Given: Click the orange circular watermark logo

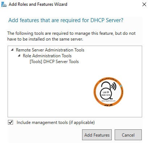Looking at the screenshot, I should tap(108, 92).
